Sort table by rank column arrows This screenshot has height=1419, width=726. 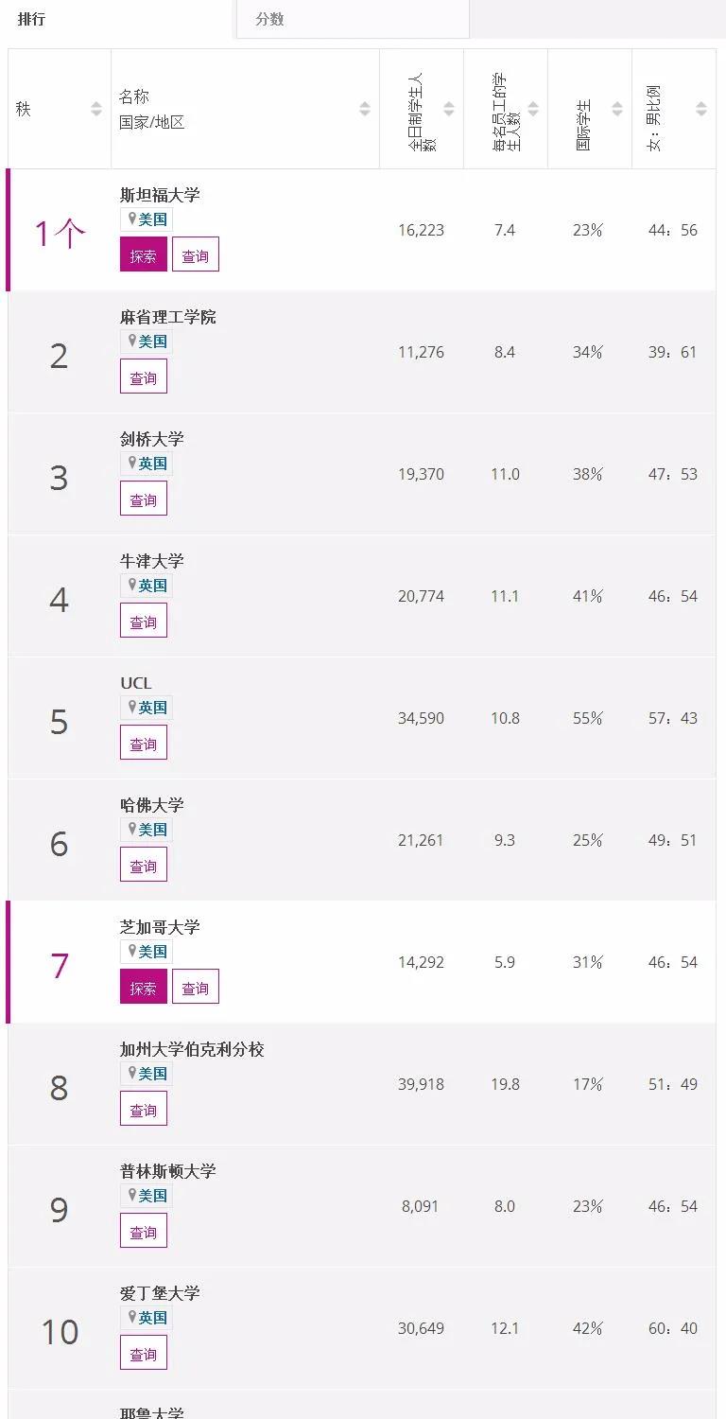point(96,109)
